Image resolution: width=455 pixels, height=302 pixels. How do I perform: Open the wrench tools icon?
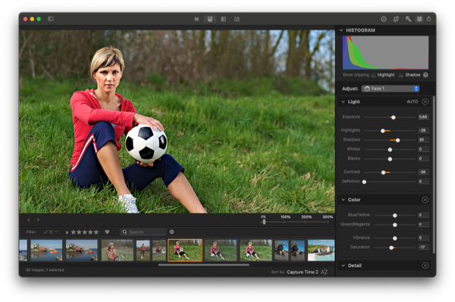click(408, 19)
